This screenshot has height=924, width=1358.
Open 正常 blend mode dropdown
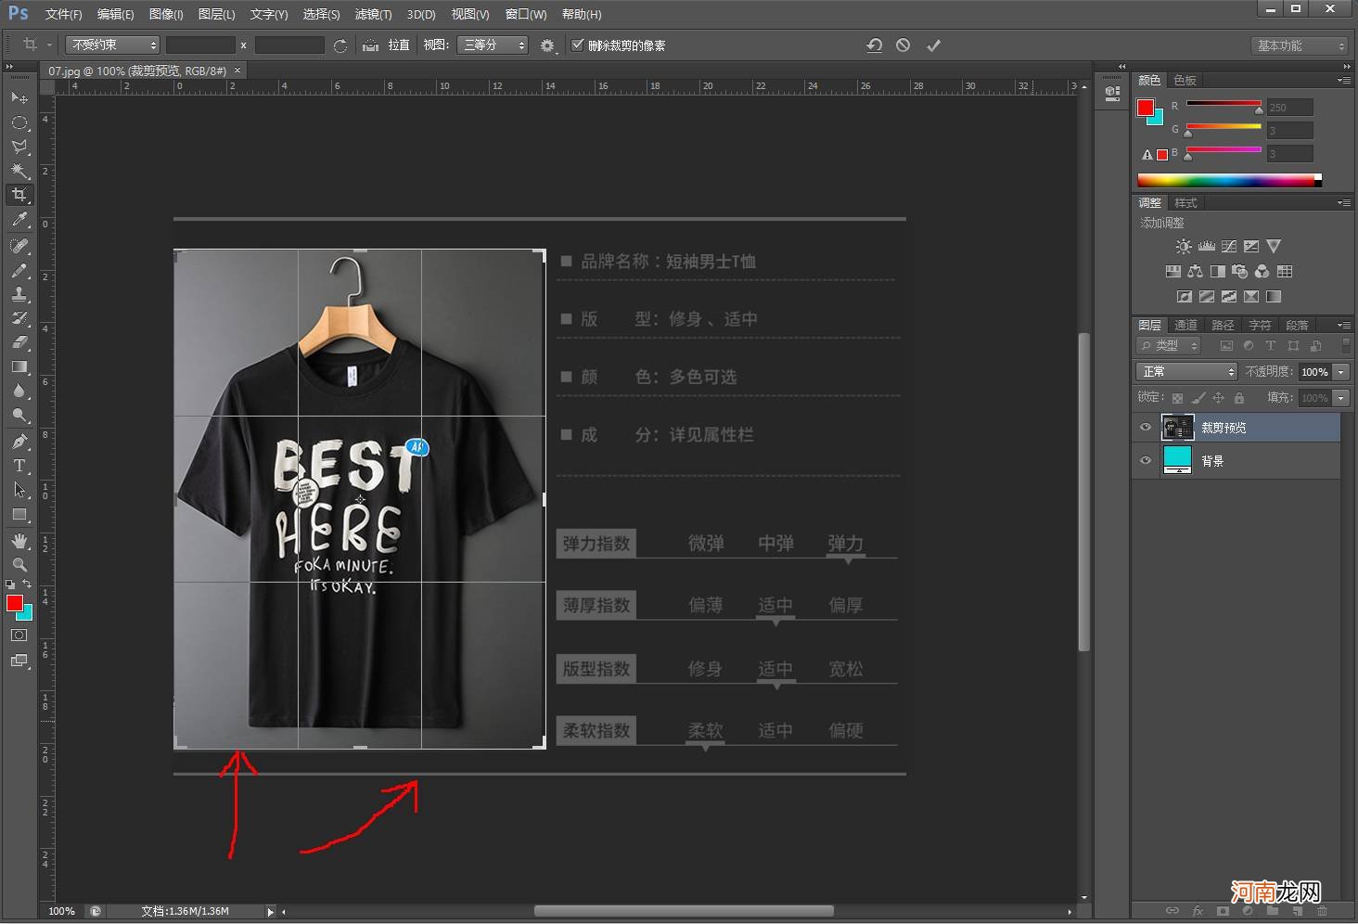click(1186, 372)
